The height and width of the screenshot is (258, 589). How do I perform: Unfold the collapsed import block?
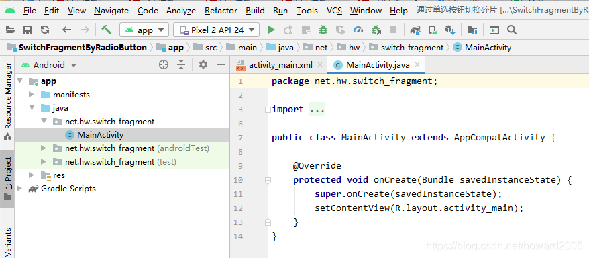268,110
